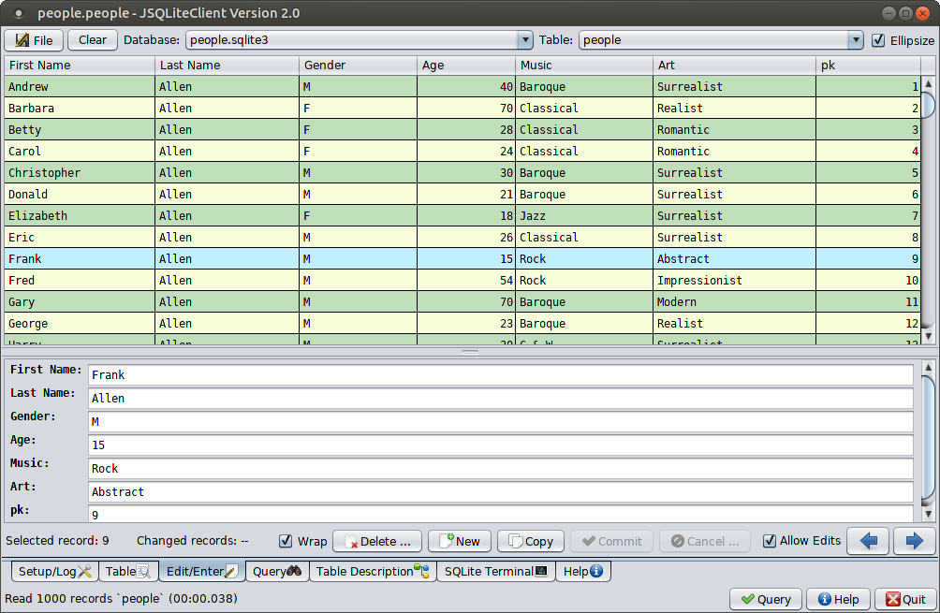
Task: Click the Copy record button
Action: coord(530,541)
